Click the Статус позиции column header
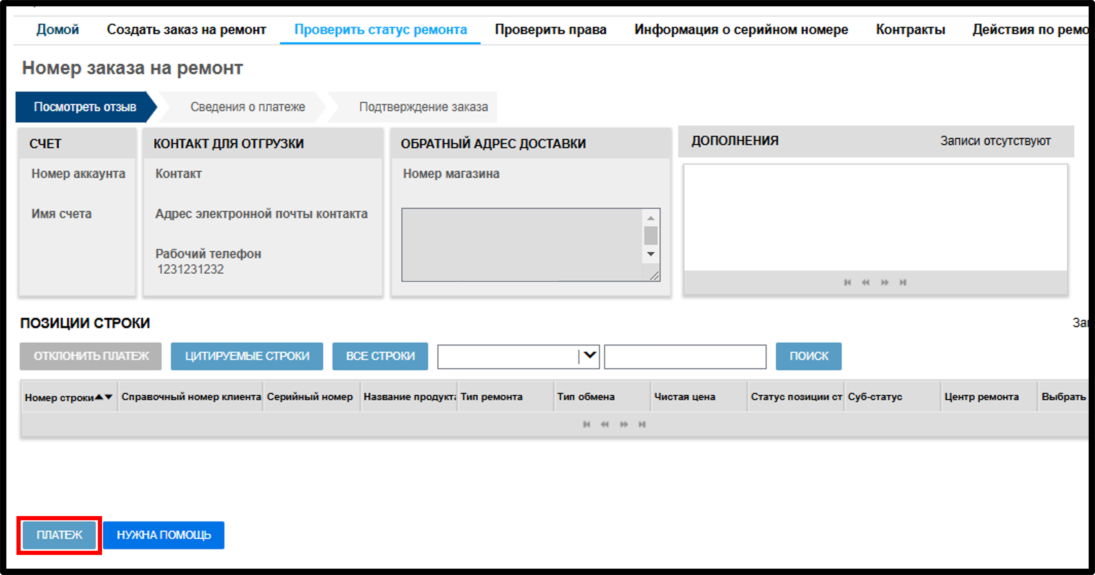The image size is (1095, 575). point(796,396)
